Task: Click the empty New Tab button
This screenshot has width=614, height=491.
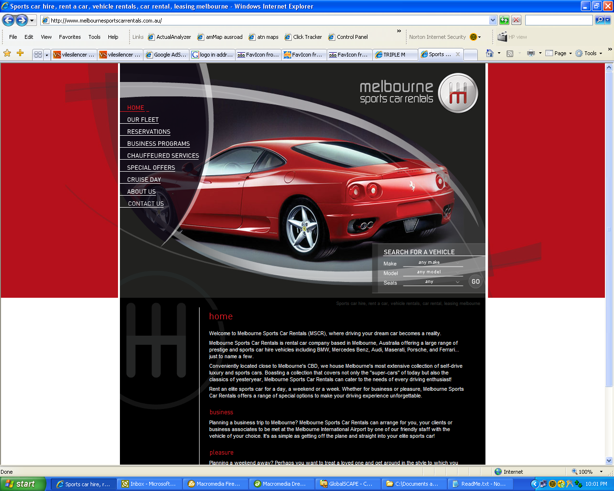Action: click(471, 55)
